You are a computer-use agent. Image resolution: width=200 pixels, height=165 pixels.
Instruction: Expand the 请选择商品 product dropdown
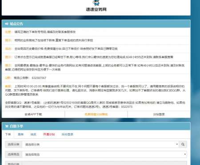point(104,154)
